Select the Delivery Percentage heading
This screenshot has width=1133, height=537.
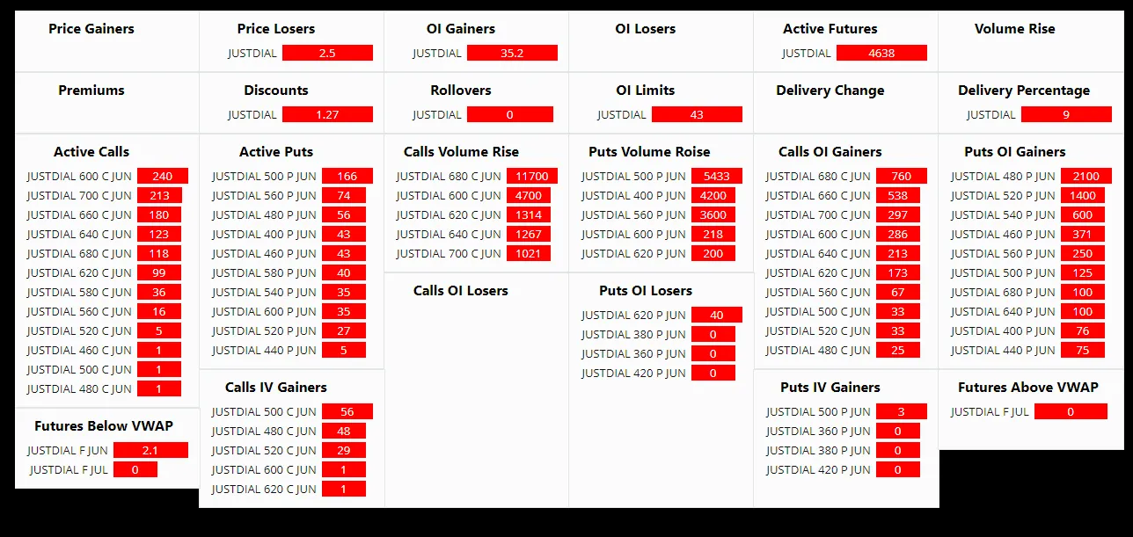pos(1024,91)
